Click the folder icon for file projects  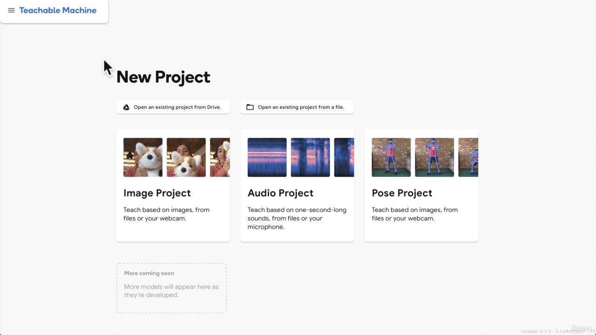(x=250, y=107)
